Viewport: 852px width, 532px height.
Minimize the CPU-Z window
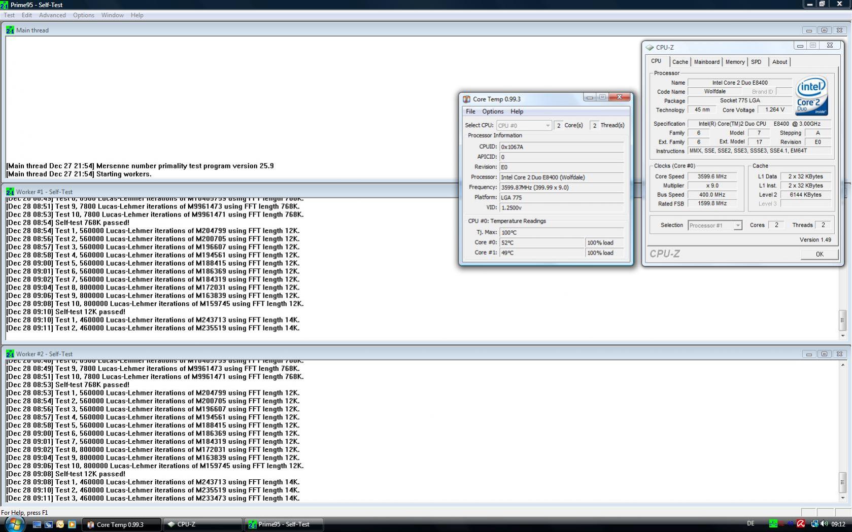point(800,46)
